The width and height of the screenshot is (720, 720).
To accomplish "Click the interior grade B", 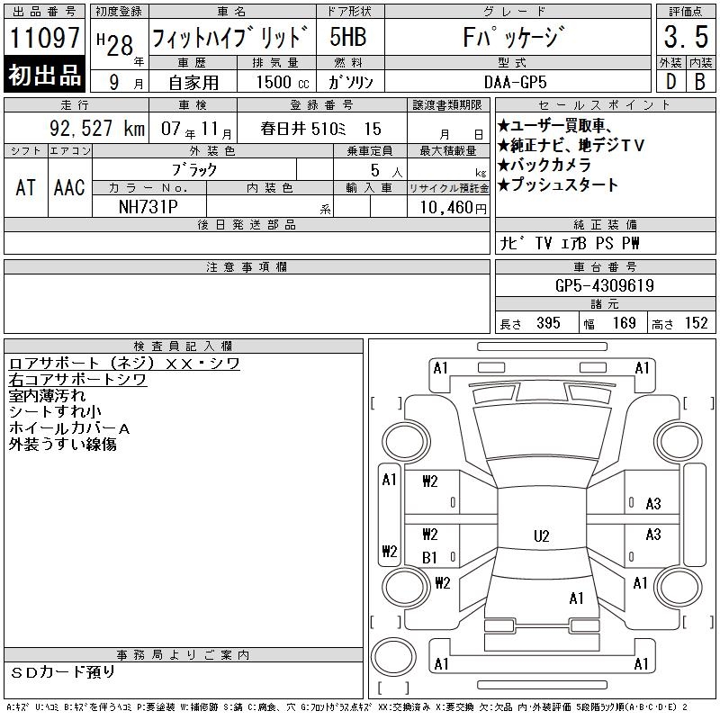I will (x=700, y=82).
